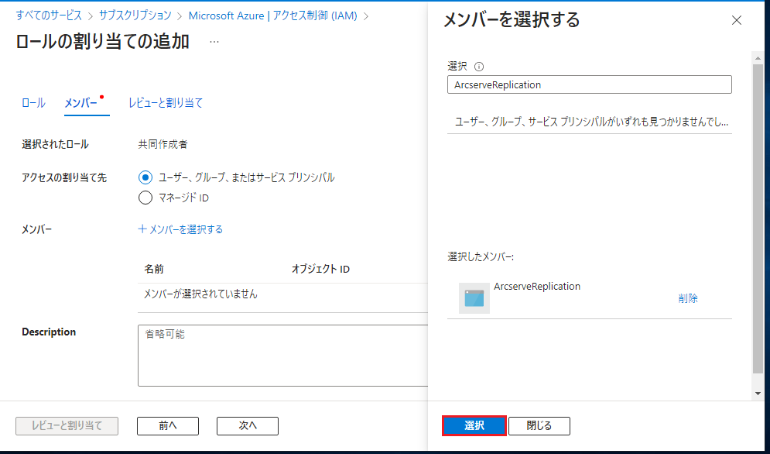
Task: Open Microsoft Azure | アクセス制御 (IAM) breadcrumb
Action: click(x=272, y=15)
